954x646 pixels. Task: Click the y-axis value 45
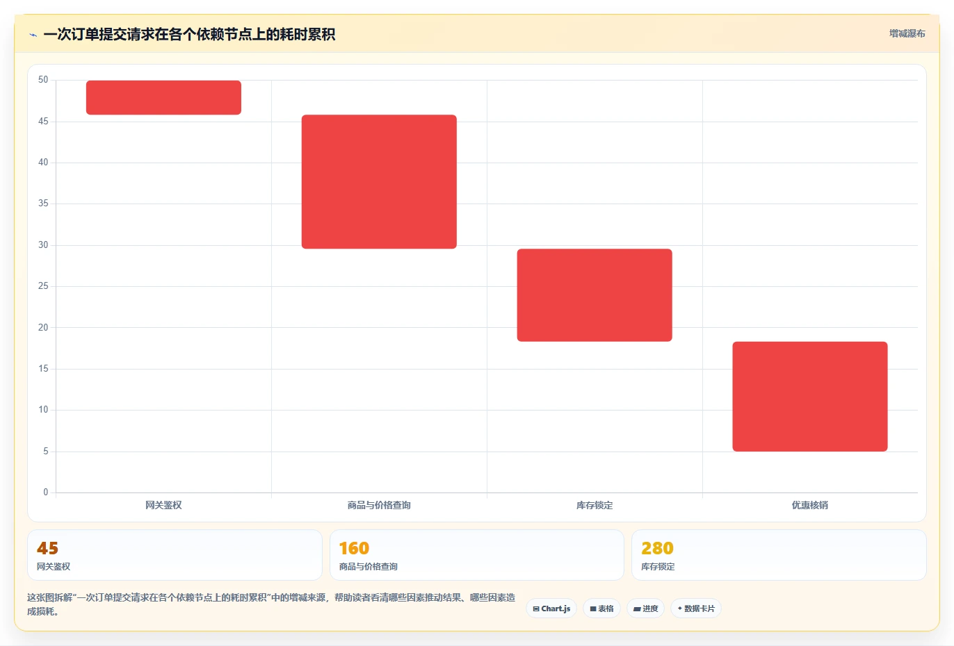(x=43, y=122)
